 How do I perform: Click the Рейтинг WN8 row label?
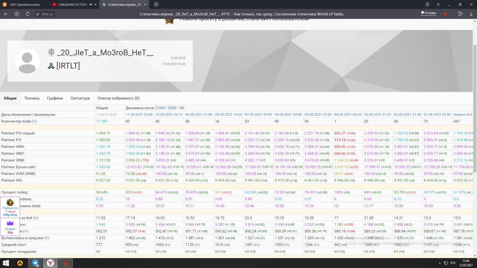pyautogui.click(x=13, y=160)
